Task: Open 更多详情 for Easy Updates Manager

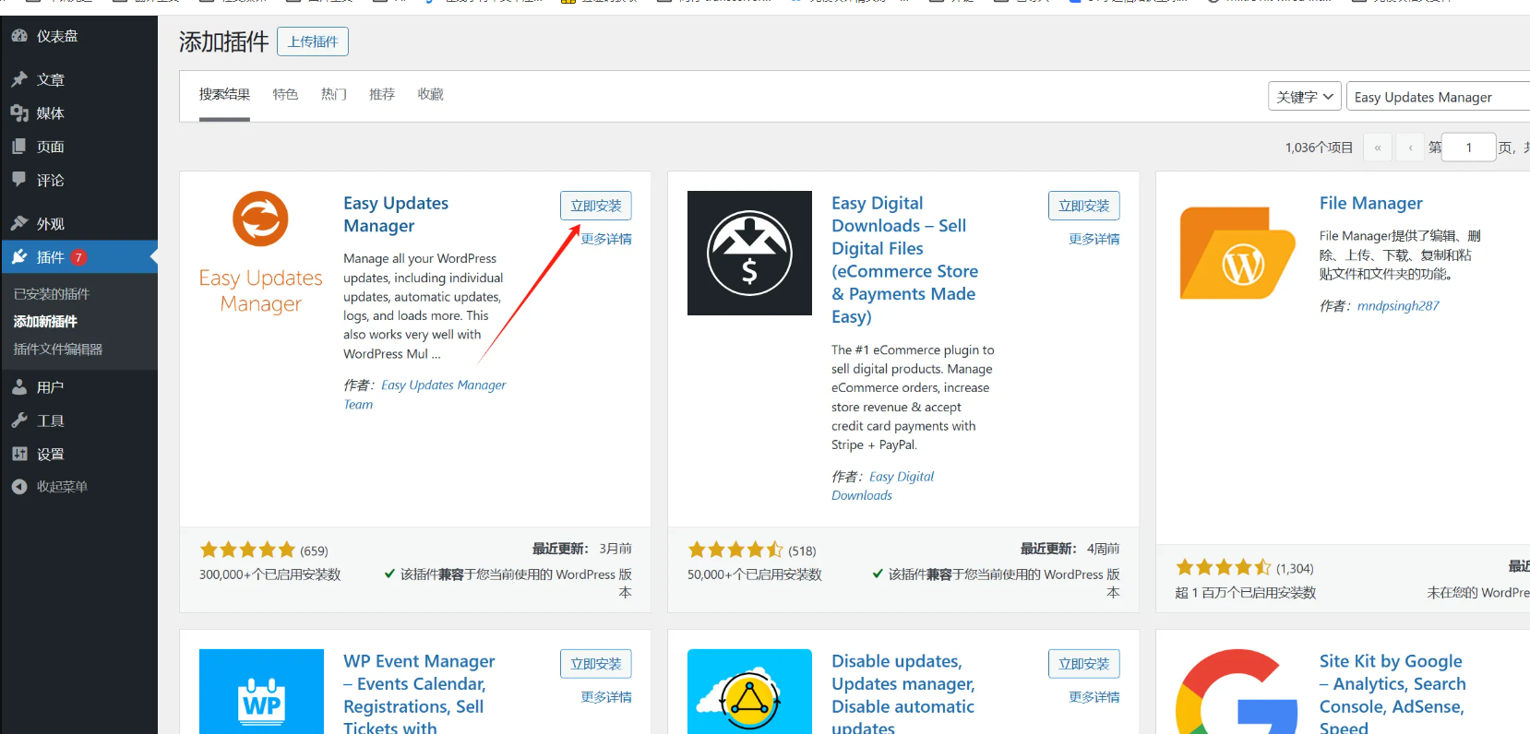Action: pyautogui.click(x=606, y=239)
